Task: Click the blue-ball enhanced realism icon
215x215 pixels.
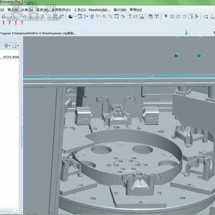Action: coord(166,16)
